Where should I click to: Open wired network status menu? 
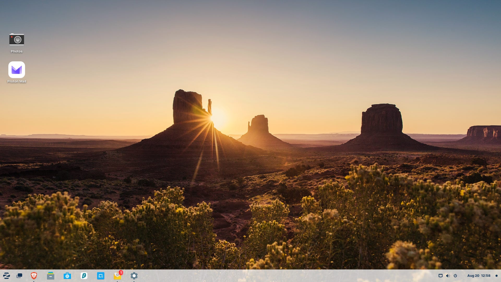pos(440,275)
